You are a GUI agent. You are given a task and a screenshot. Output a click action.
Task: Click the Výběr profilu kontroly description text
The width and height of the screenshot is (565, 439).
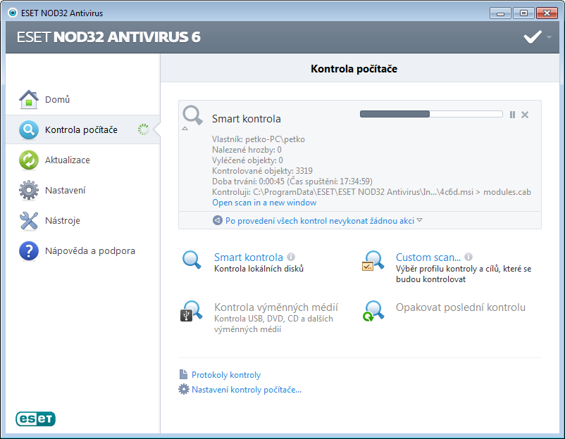(464, 274)
